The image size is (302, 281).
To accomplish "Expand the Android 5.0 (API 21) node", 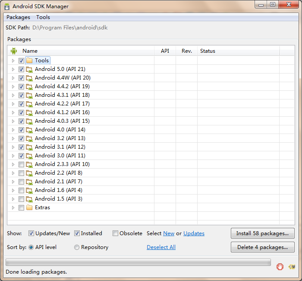I will (13, 69).
